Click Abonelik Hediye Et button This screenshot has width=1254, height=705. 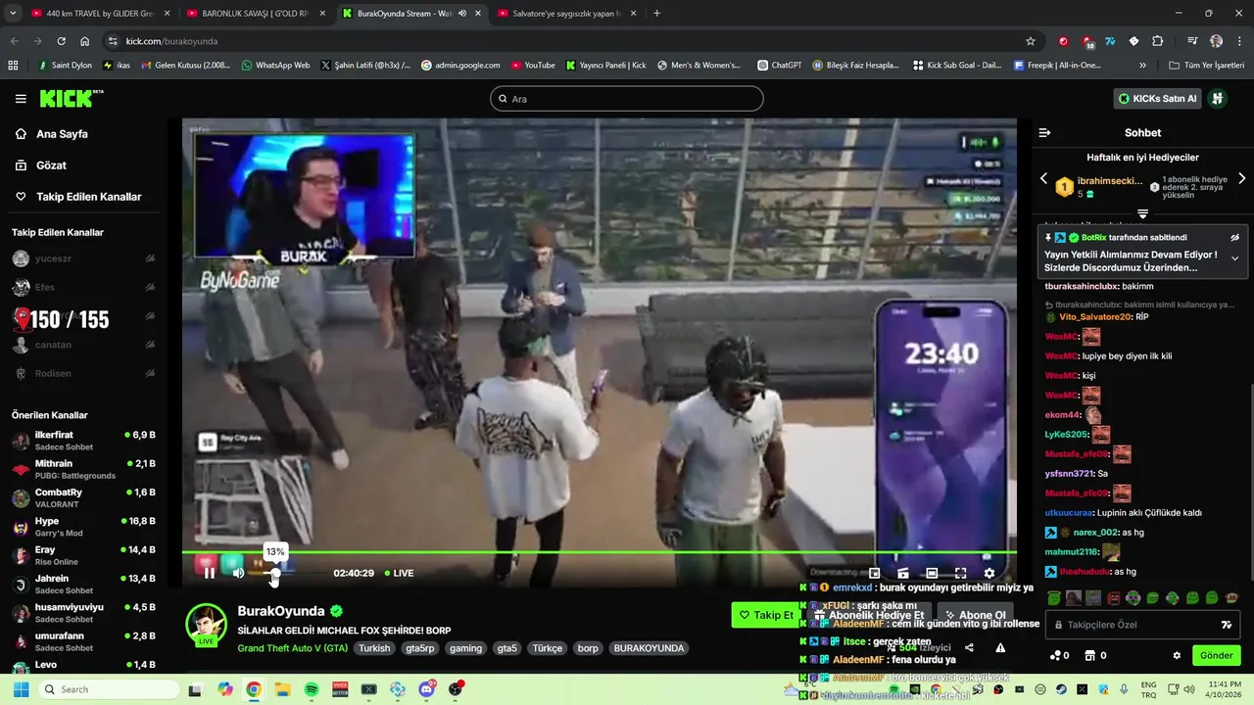click(869, 615)
